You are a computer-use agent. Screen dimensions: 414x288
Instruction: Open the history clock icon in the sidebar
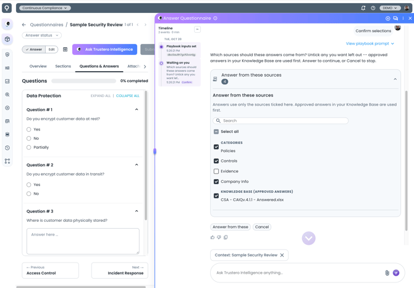7,148
